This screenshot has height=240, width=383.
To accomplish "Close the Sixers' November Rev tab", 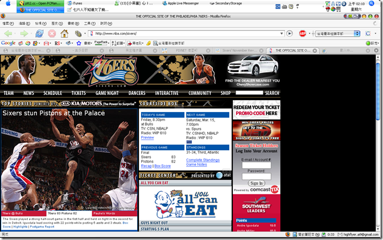I will [261, 51].
